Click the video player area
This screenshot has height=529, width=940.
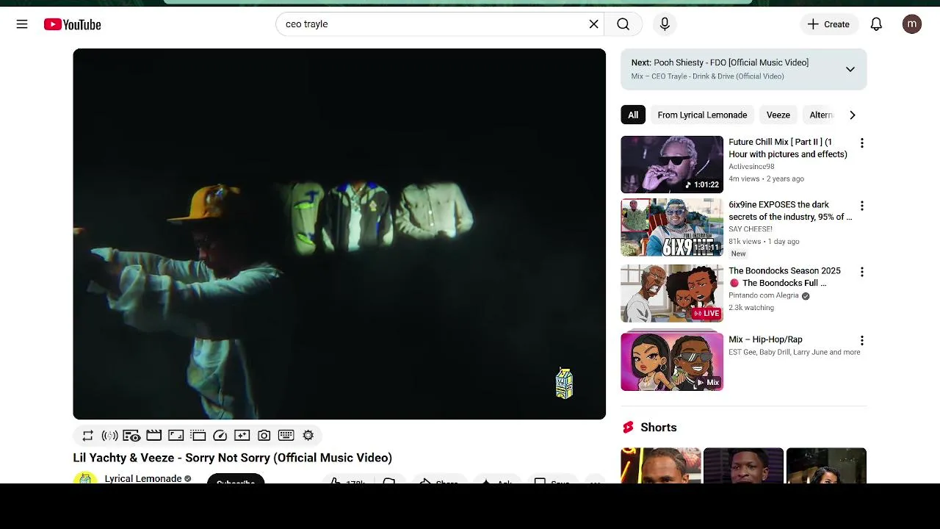pyautogui.click(x=339, y=234)
